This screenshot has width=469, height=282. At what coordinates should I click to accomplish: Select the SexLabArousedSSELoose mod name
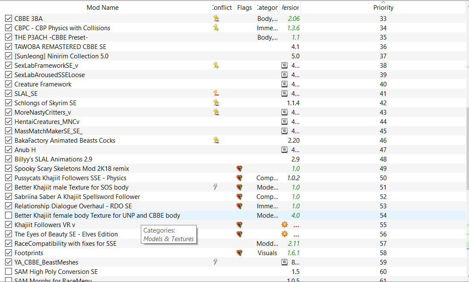pos(50,75)
